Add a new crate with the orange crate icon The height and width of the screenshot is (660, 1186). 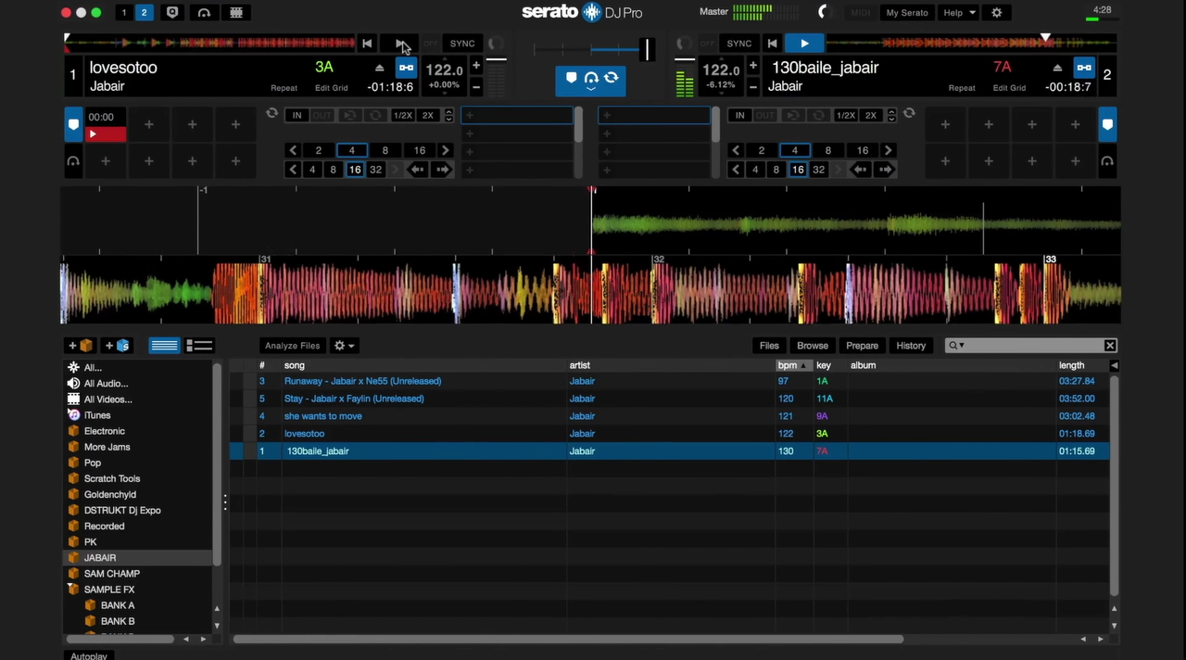80,346
